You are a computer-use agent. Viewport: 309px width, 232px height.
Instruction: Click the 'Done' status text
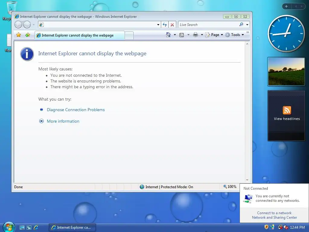[18, 187]
